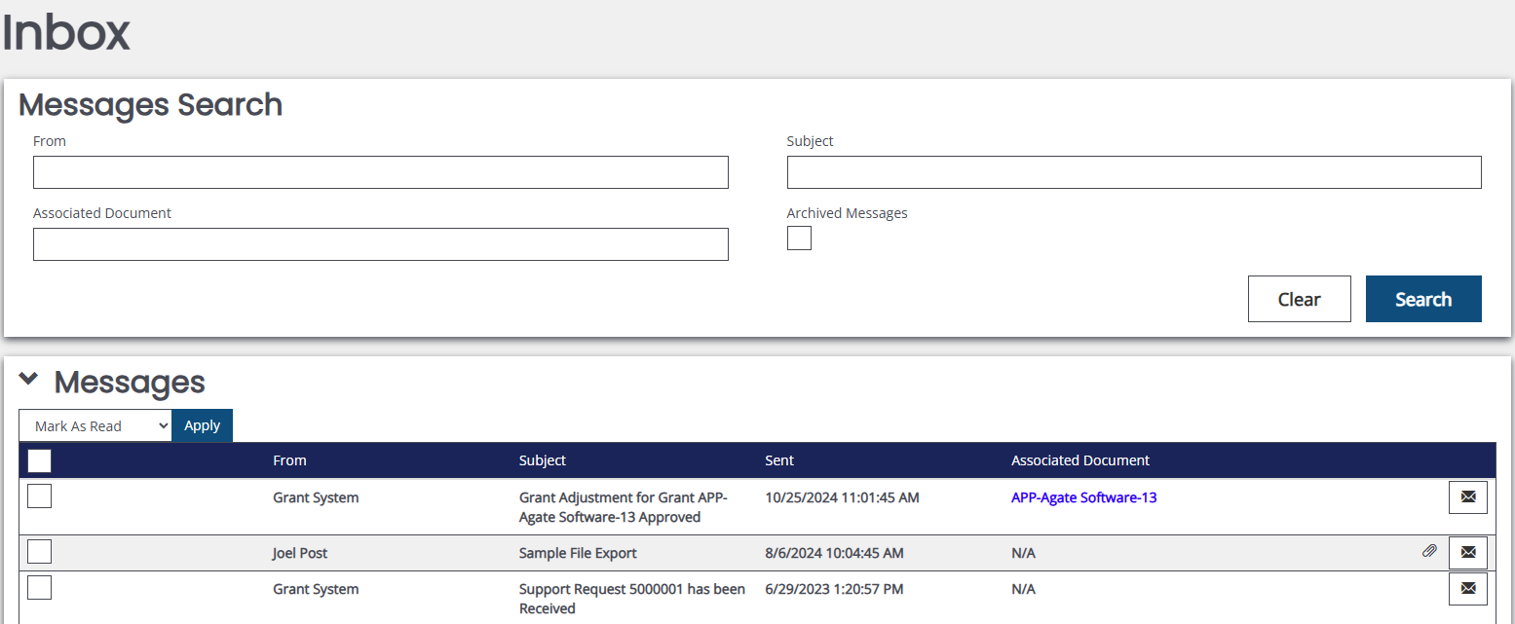
Task: Click sender Joel Post
Action: (300, 553)
